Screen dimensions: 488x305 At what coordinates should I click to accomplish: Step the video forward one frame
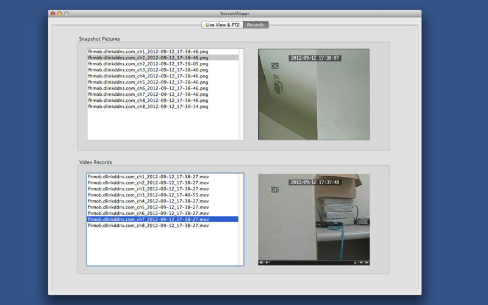pos(367,262)
